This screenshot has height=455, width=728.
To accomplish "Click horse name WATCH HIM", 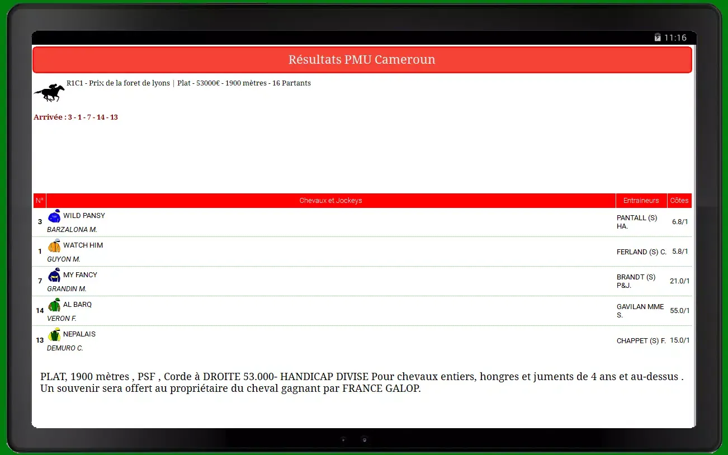I will 83,245.
